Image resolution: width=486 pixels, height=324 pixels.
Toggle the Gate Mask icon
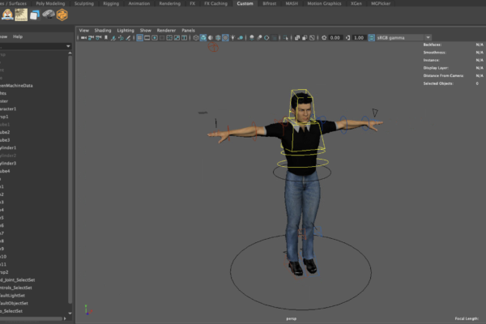162,38
